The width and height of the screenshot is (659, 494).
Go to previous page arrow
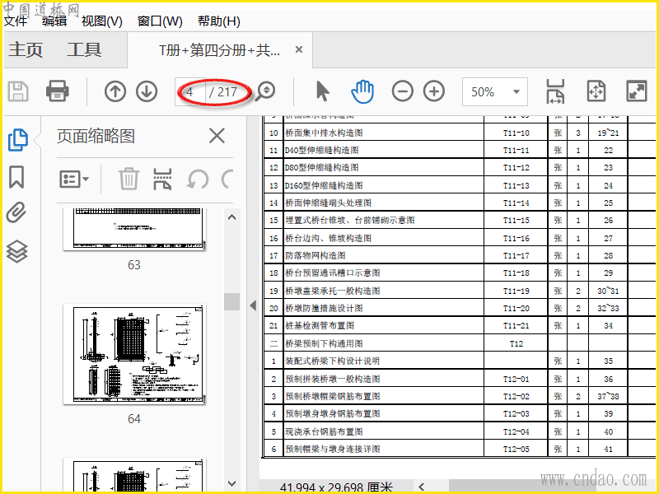[115, 91]
